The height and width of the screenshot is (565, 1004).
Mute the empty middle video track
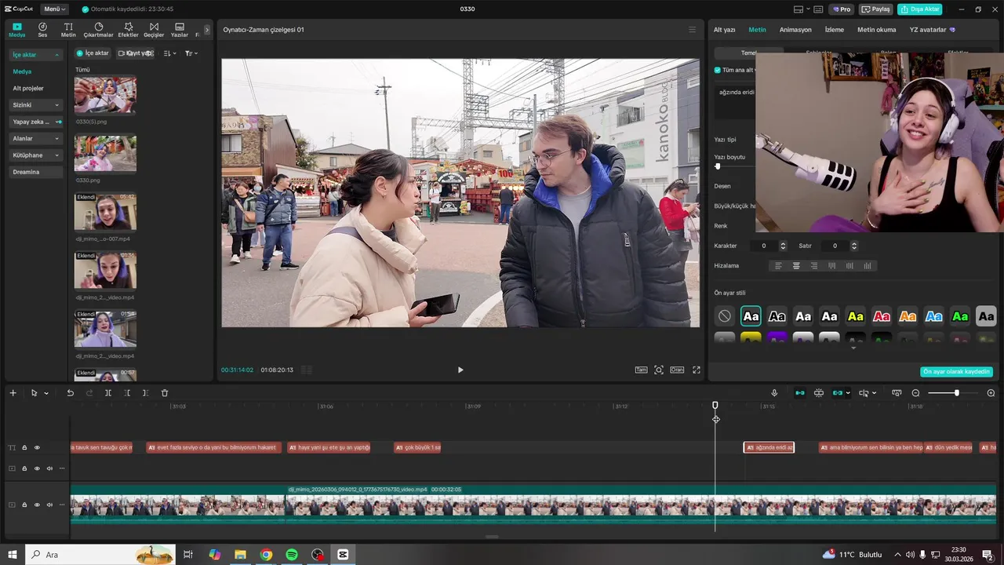(x=49, y=468)
